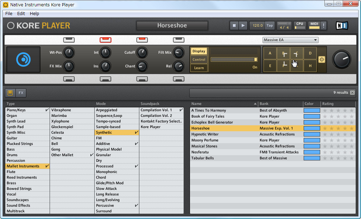Open the Edit menu
The width and height of the screenshot is (361, 219).
point(21,14)
